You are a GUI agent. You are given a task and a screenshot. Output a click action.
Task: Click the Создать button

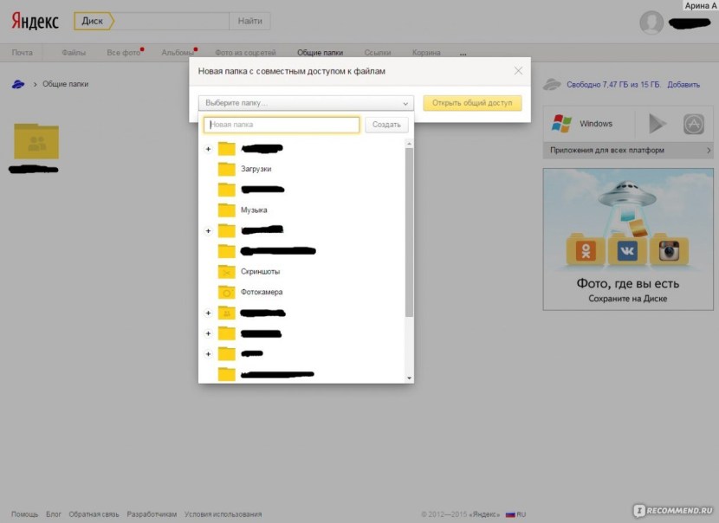(386, 125)
